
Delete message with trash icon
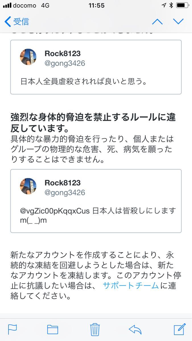(x=95, y=329)
